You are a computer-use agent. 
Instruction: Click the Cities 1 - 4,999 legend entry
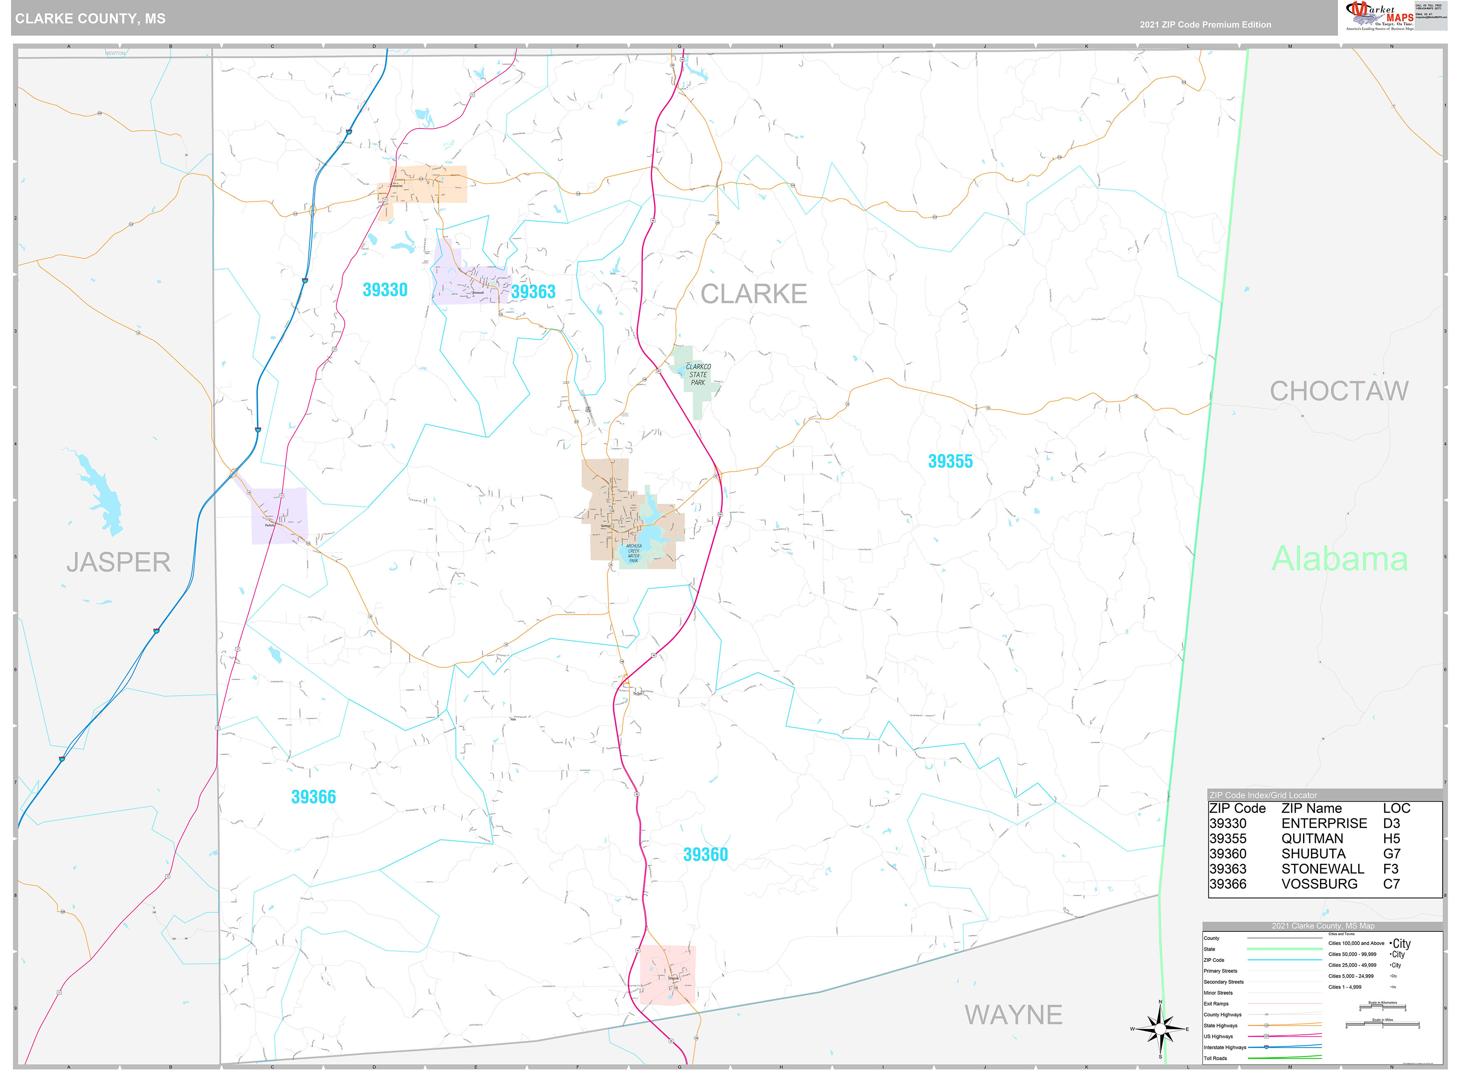tap(1345, 987)
